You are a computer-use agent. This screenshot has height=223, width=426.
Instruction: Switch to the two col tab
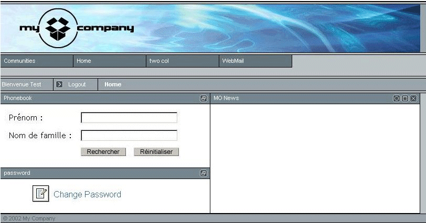pyautogui.click(x=182, y=61)
